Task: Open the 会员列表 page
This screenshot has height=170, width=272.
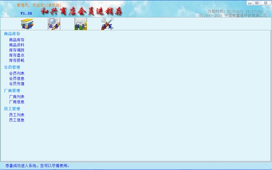Action: (17, 74)
